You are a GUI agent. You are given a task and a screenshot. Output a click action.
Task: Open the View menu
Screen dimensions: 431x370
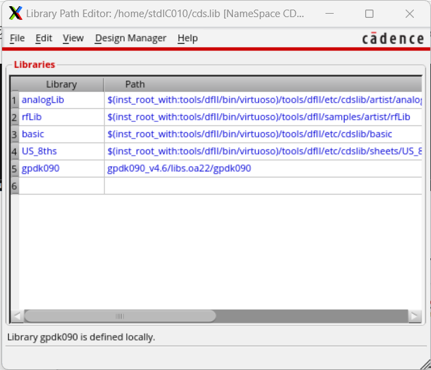point(73,38)
